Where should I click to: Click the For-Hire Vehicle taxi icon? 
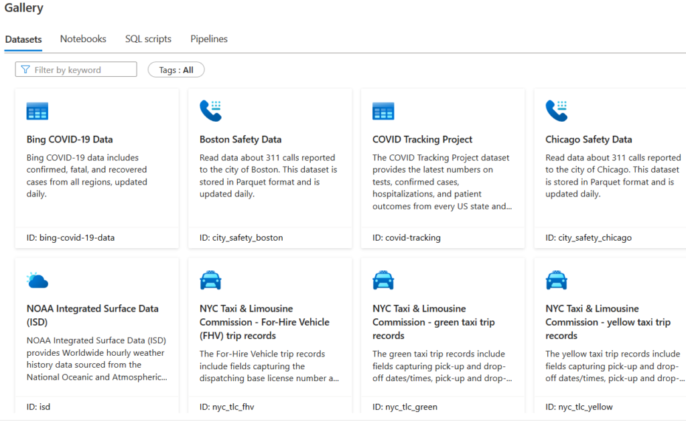pos(210,280)
